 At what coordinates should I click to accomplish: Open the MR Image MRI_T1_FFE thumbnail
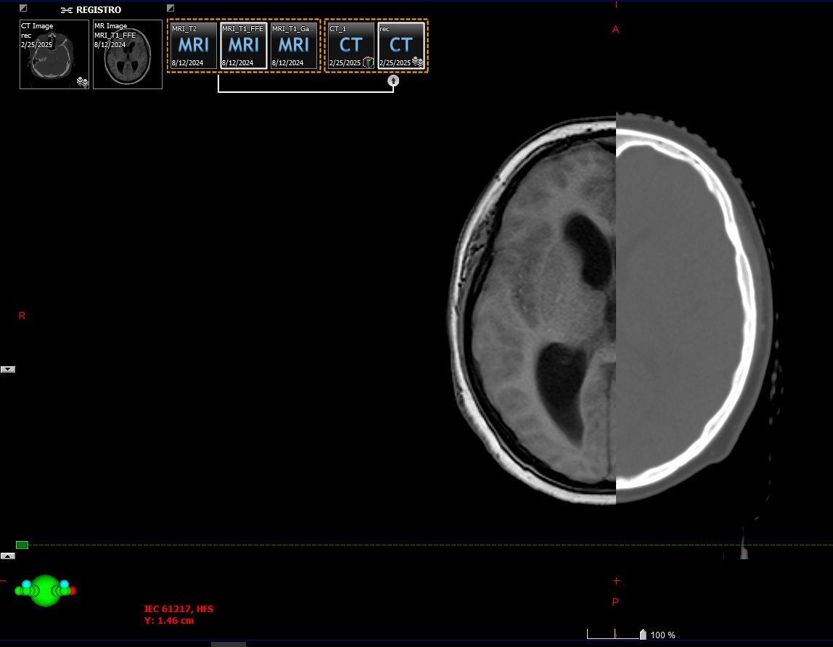127,54
